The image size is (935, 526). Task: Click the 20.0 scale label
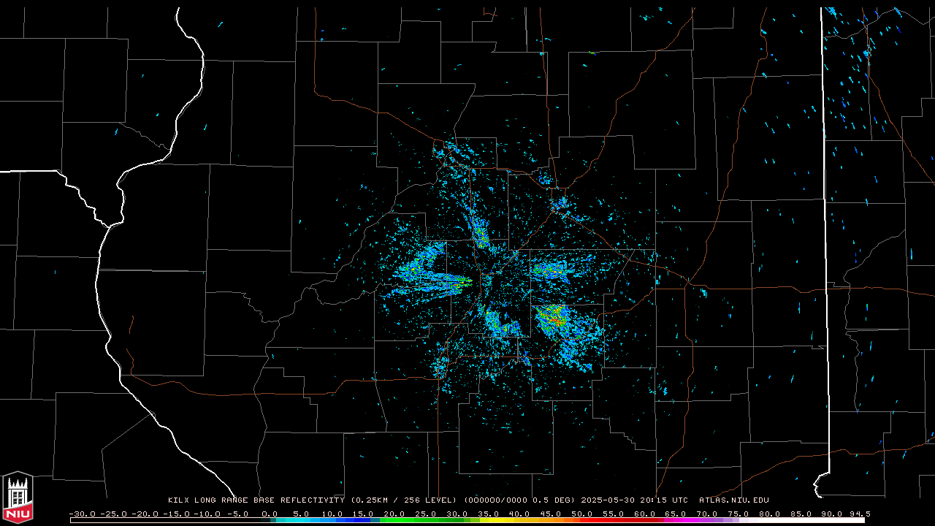(x=394, y=514)
